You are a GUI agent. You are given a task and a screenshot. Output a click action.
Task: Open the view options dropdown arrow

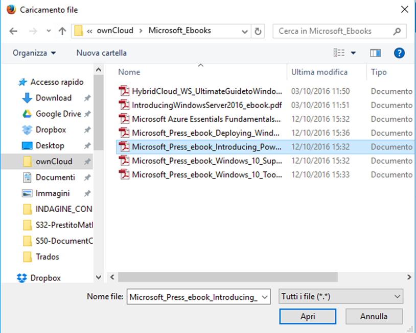(x=353, y=53)
